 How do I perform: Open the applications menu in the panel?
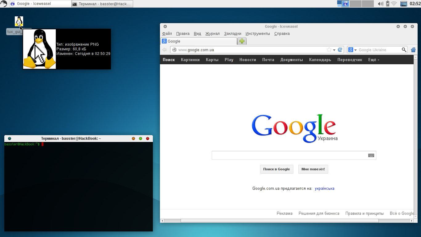[x=4, y=4]
